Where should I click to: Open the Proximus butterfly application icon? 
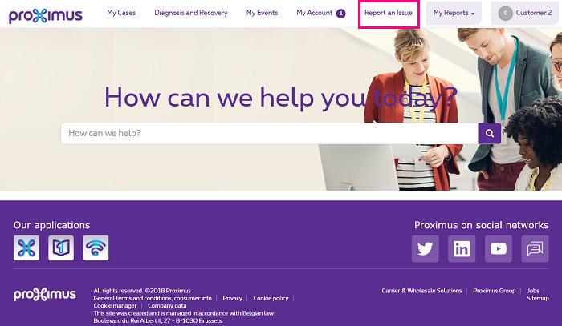pos(26,248)
